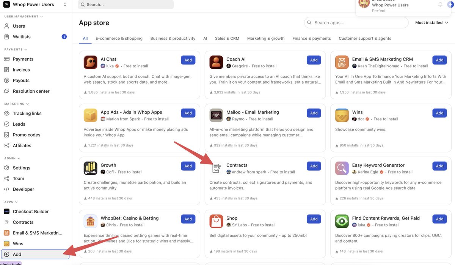Switch to Sales & CRM tab
Viewport: 455px width, 265px height.
(227, 38)
